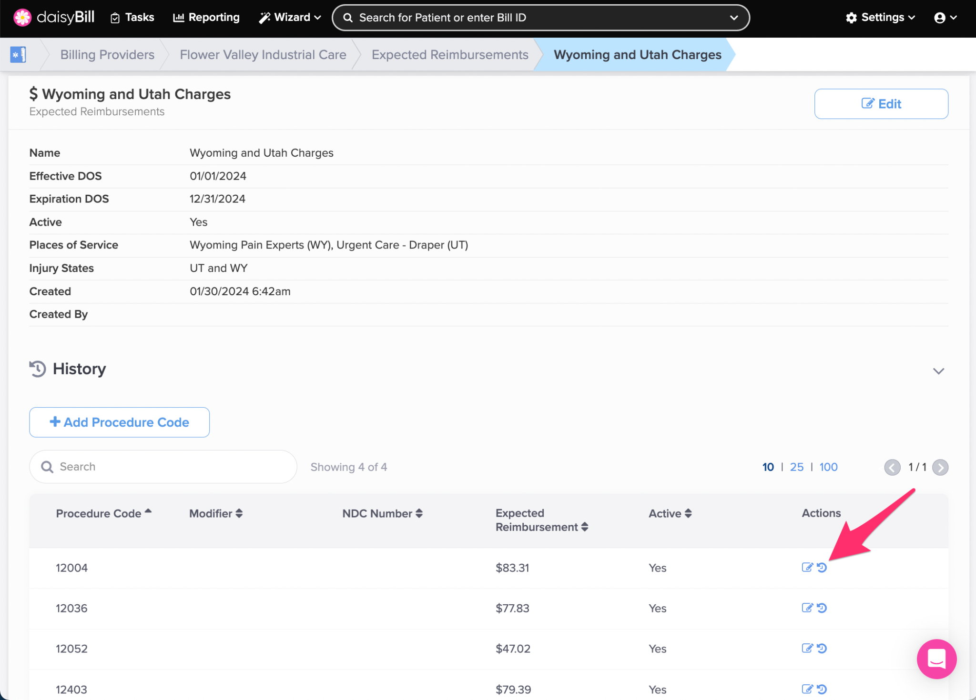Open history icon for code 12004
The height and width of the screenshot is (700, 976).
point(822,567)
